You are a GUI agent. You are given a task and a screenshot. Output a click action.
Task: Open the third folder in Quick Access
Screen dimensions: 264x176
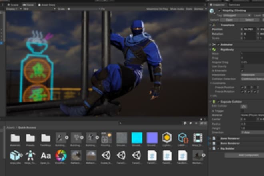[46, 138]
